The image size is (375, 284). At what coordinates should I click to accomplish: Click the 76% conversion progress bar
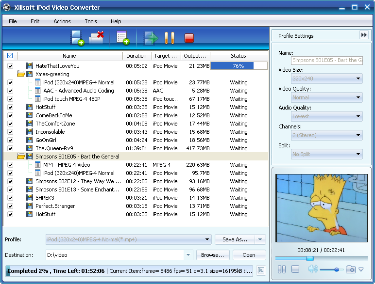click(x=239, y=66)
